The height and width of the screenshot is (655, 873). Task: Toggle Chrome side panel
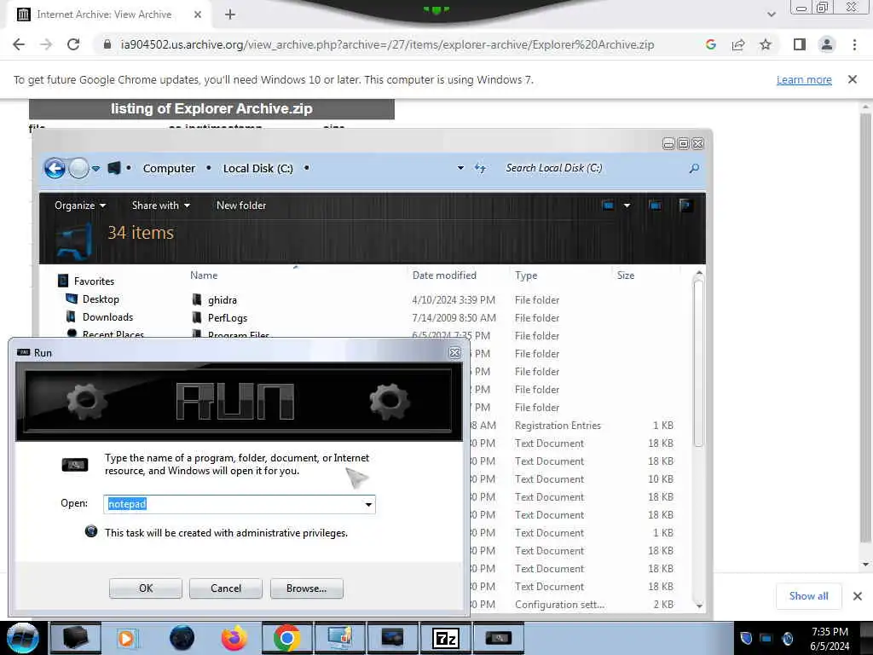[x=800, y=44]
